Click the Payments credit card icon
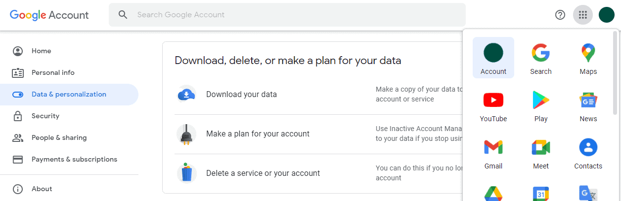 pyautogui.click(x=18, y=160)
